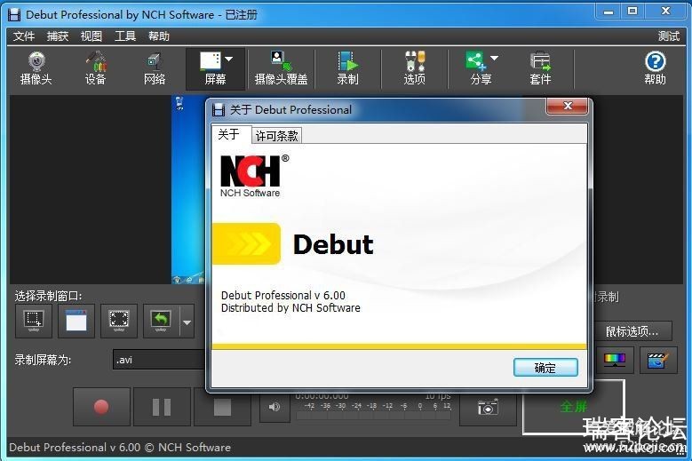
Task: Click the Debut floppy icon in title bar
Action: (x=14, y=14)
